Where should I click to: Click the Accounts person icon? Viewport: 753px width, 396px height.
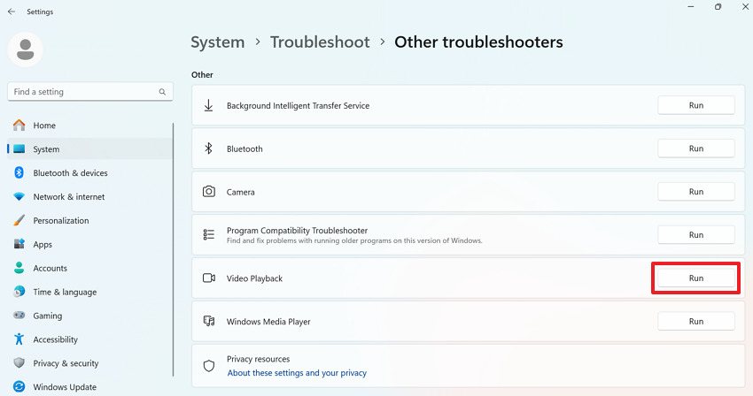pyautogui.click(x=19, y=268)
